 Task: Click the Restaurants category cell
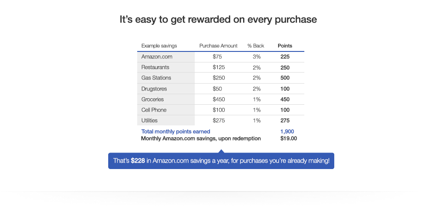156,68
